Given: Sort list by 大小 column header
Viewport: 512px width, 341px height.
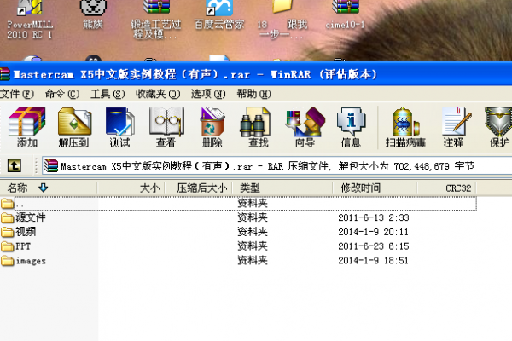Looking at the screenshot, I should (x=131, y=188).
